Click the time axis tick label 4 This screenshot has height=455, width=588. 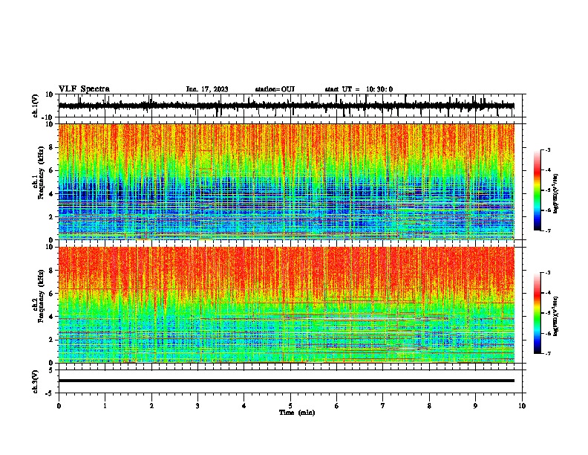pyautogui.click(x=244, y=406)
